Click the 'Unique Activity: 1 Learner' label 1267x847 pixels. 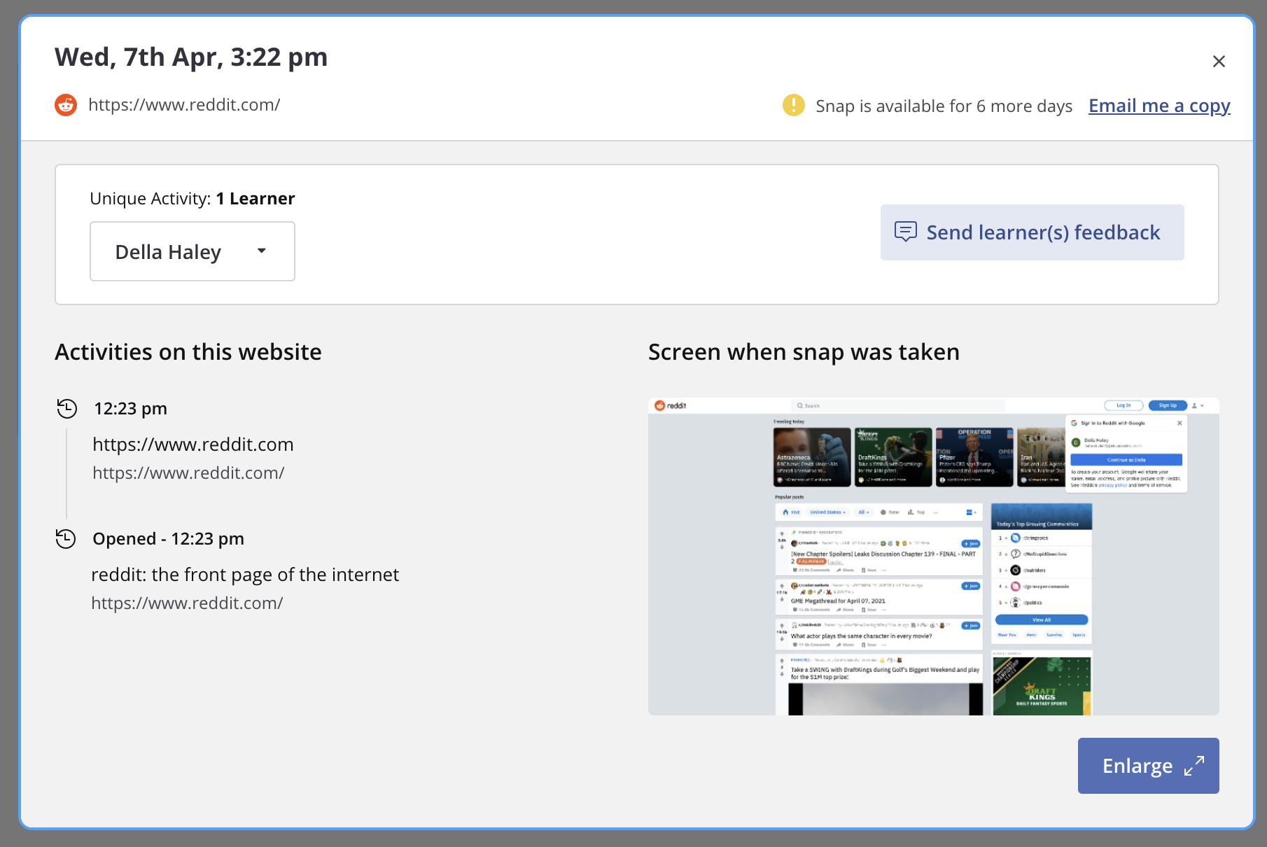(x=192, y=199)
